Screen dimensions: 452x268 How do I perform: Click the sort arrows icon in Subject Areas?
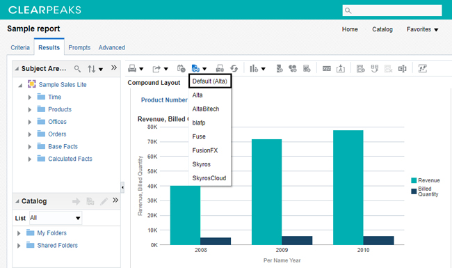pos(92,69)
